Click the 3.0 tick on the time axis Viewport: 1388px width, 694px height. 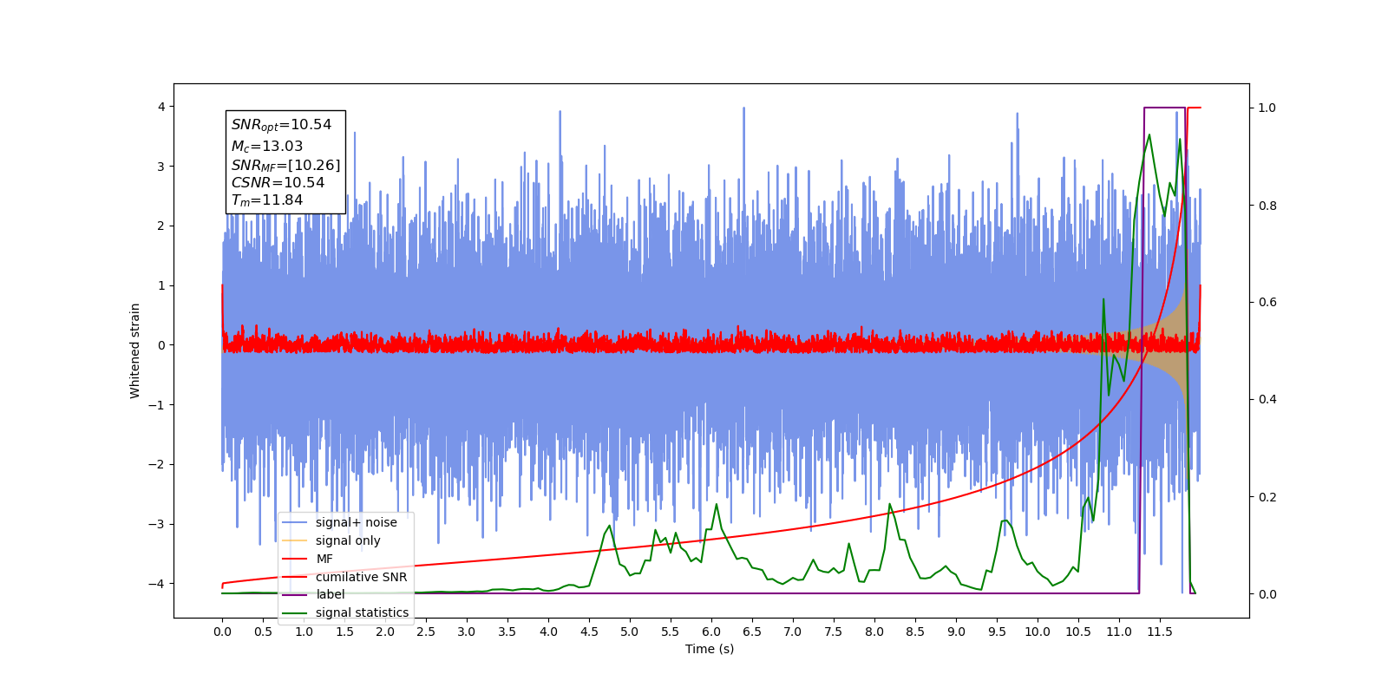[467, 632]
